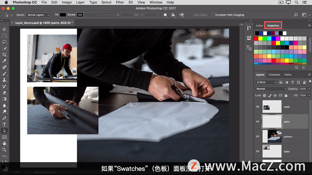Pick the yellow swatch in top row
The height and width of the screenshot is (175, 312).
(x=260, y=39)
